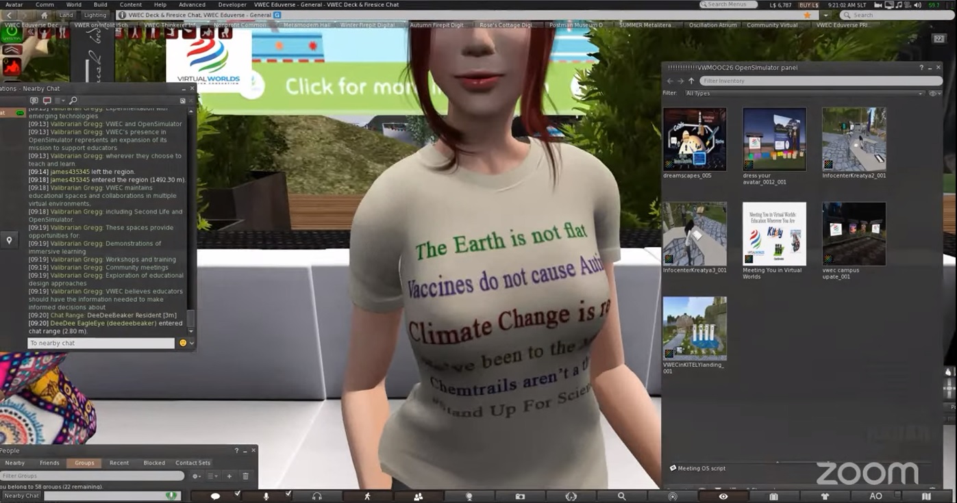The image size is (957, 503).
Task: Click the microphone voice button
Action: tap(266, 496)
